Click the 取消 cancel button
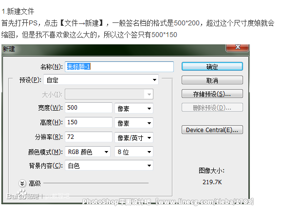This screenshot has width=281, height=211. [x=212, y=80]
